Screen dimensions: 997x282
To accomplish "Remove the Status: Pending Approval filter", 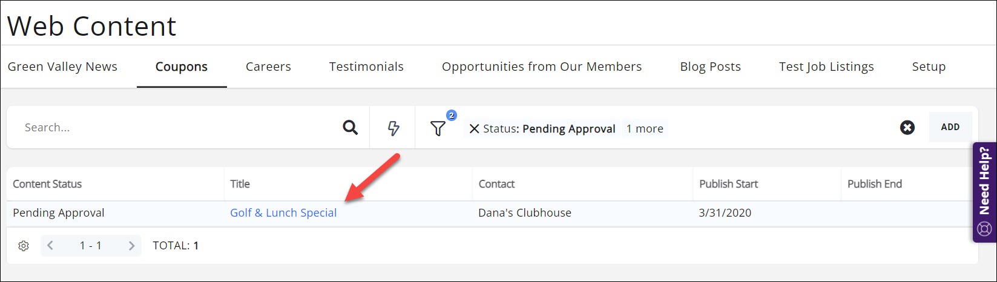I will tap(475, 128).
